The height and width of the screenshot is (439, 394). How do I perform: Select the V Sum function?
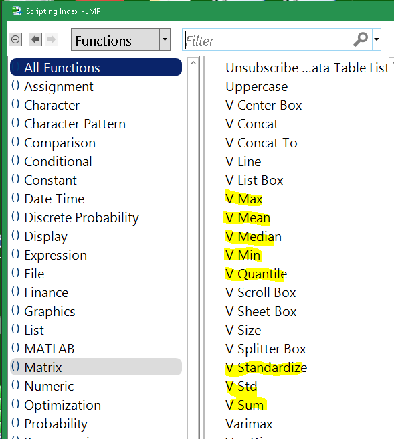pos(245,405)
